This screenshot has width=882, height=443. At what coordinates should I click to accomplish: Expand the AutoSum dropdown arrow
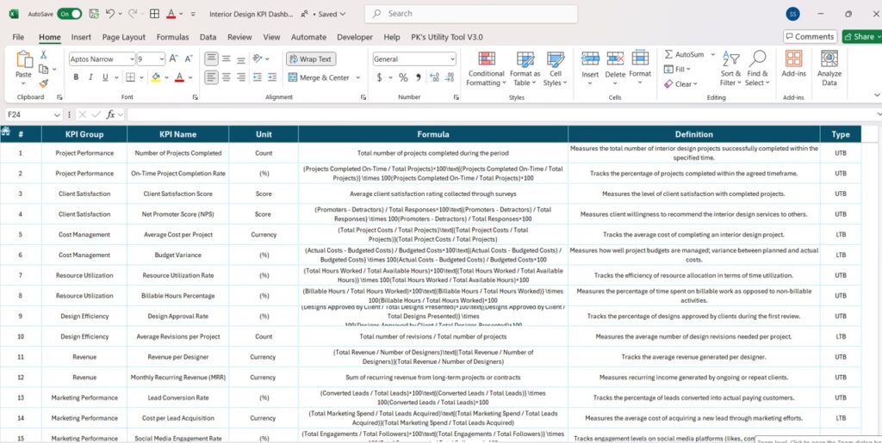click(712, 54)
